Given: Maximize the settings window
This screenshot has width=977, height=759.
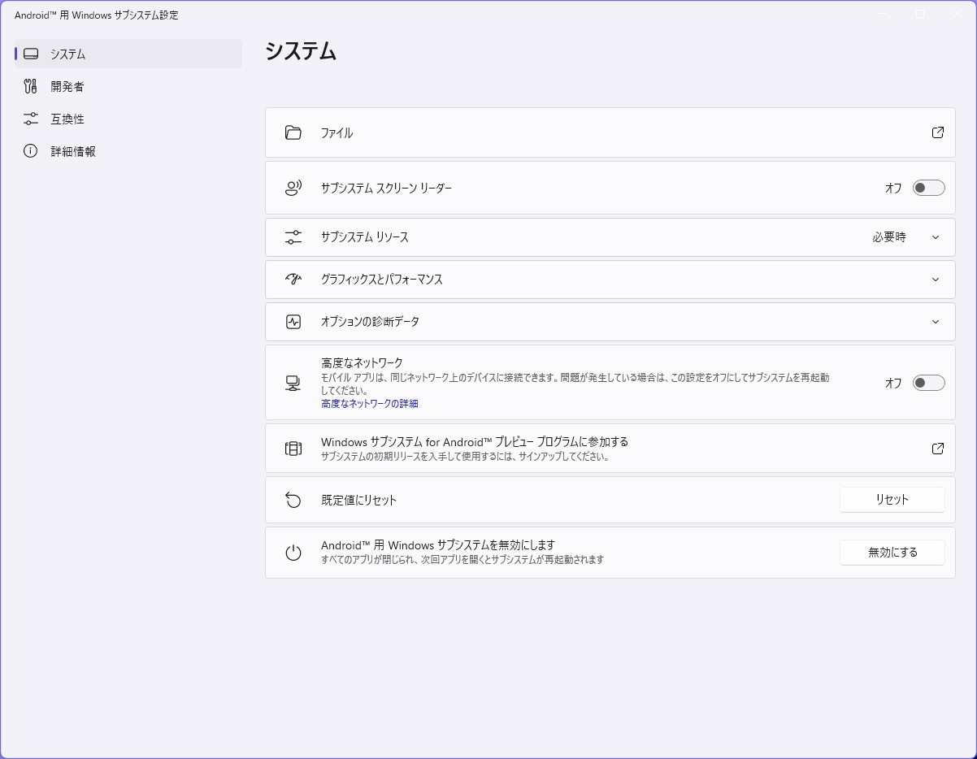Looking at the screenshot, I should [x=920, y=14].
